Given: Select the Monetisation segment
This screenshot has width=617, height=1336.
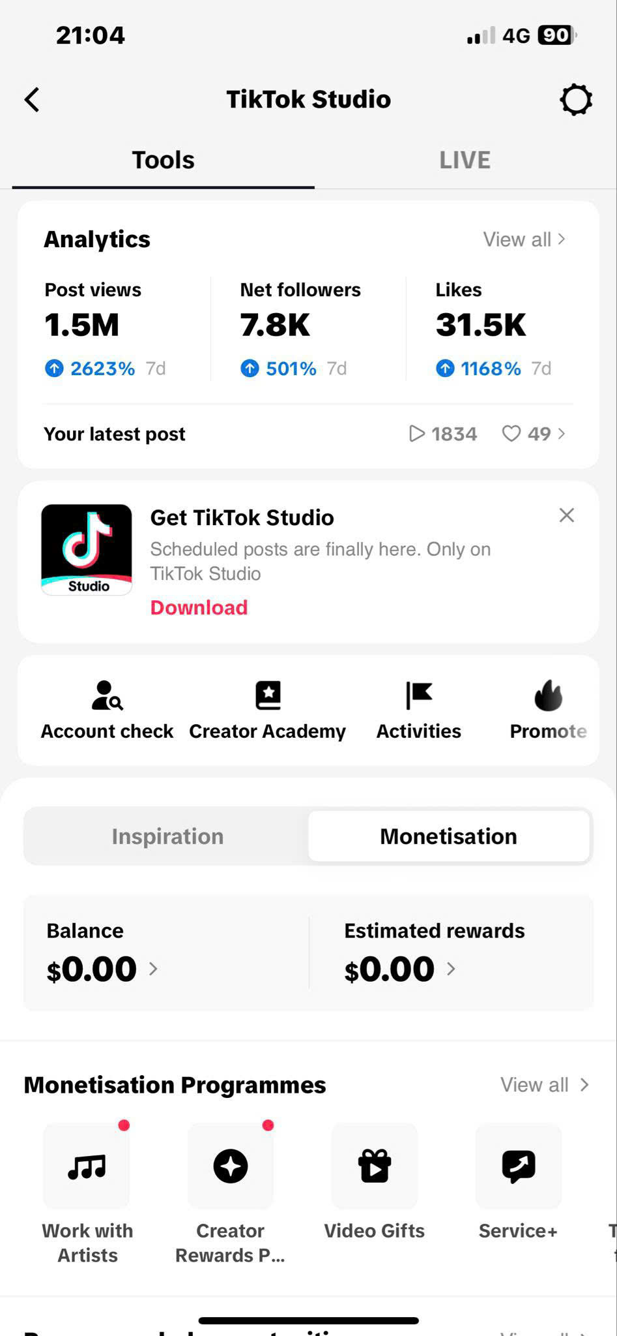Looking at the screenshot, I should pyautogui.click(x=448, y=836).
